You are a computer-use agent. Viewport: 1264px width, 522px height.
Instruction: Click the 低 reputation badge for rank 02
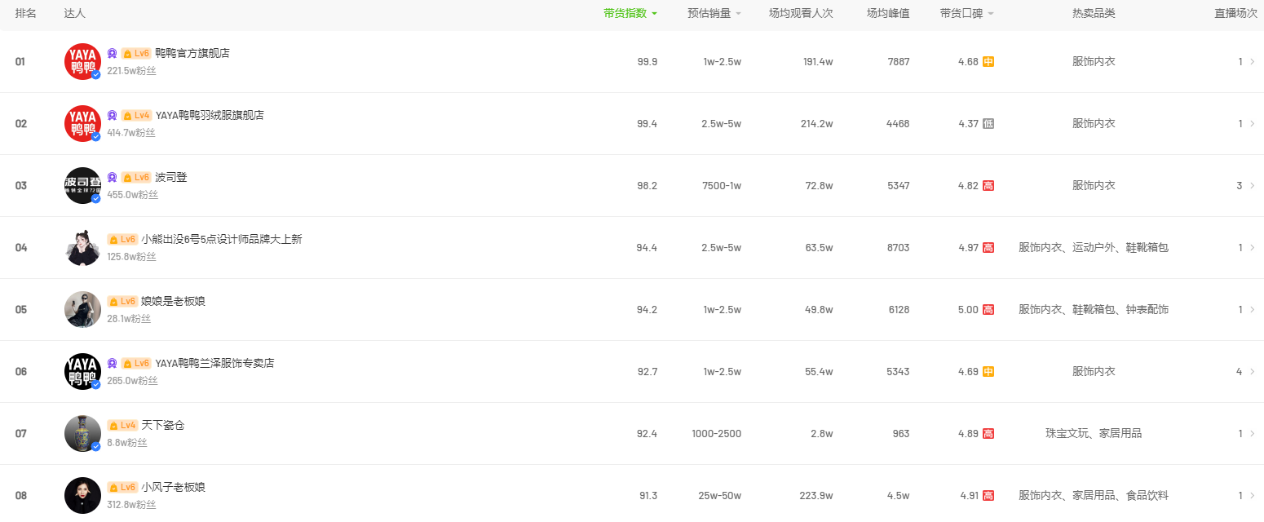988,123
